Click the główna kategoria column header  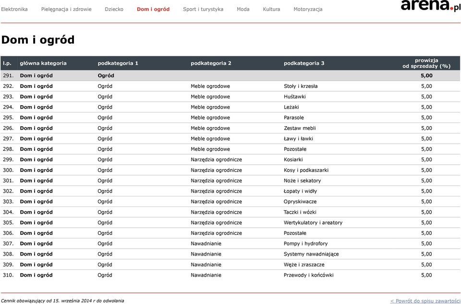click(x=43, y=63)
